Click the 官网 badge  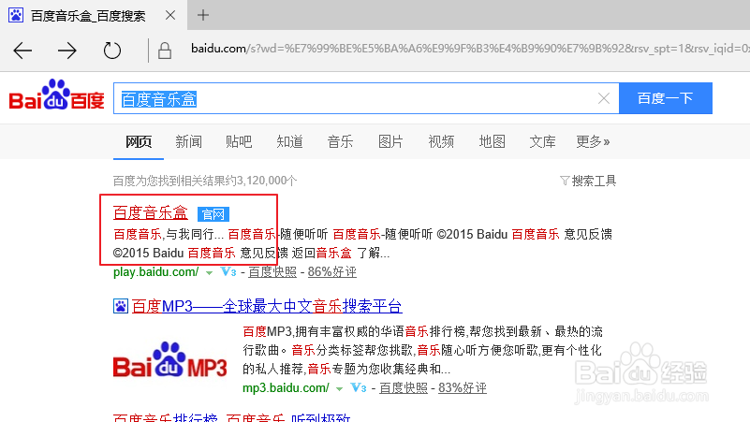[x=213, y=214]
